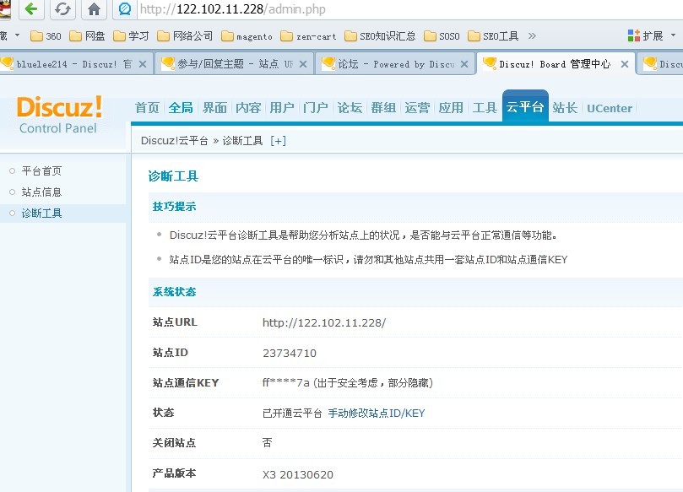The width and height of the screenshot is (683, 492).
Task: Select the Discuz! Board 管理中心 tab
Action: click(556, 64)
